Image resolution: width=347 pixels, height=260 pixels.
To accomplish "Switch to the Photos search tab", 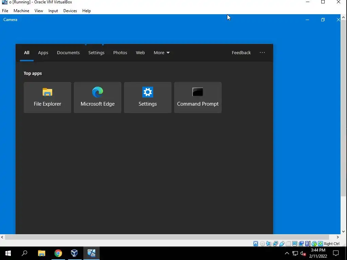I will click(120, 52).
